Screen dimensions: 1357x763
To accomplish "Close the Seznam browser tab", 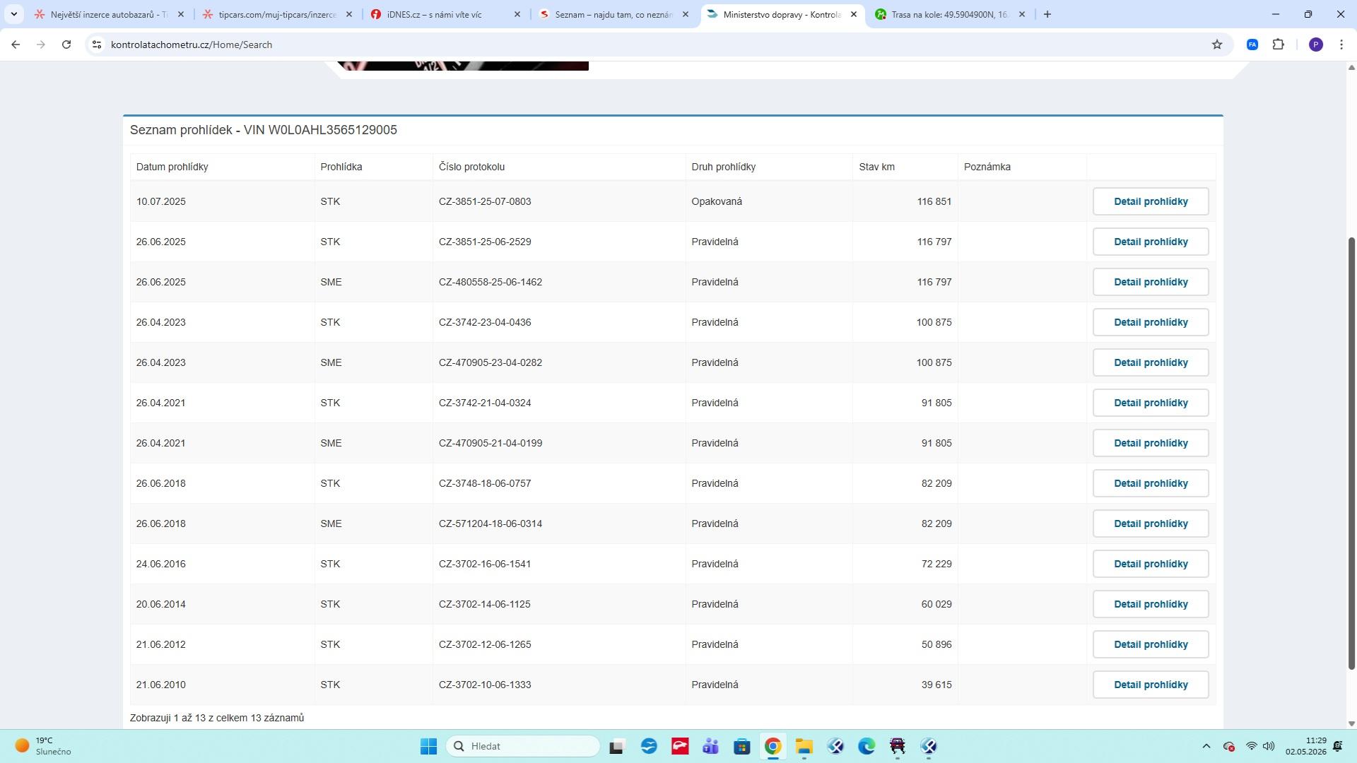I will pyautogui.click(x=685, y=14).
